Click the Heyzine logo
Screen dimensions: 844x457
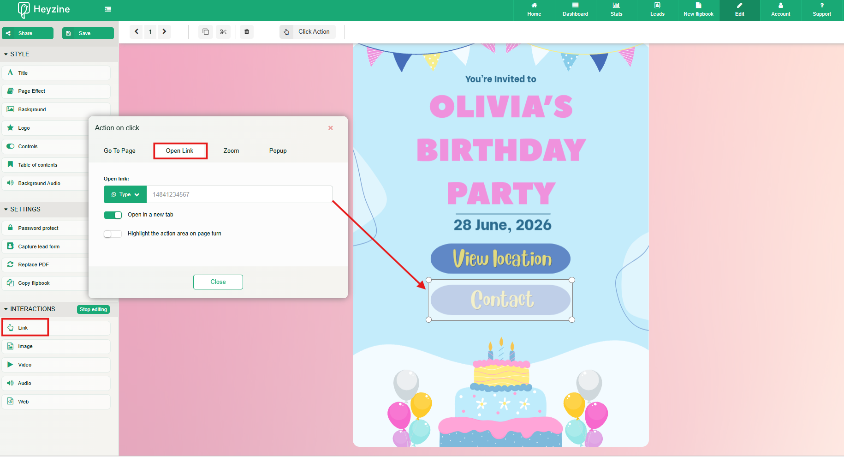point(44,10)
